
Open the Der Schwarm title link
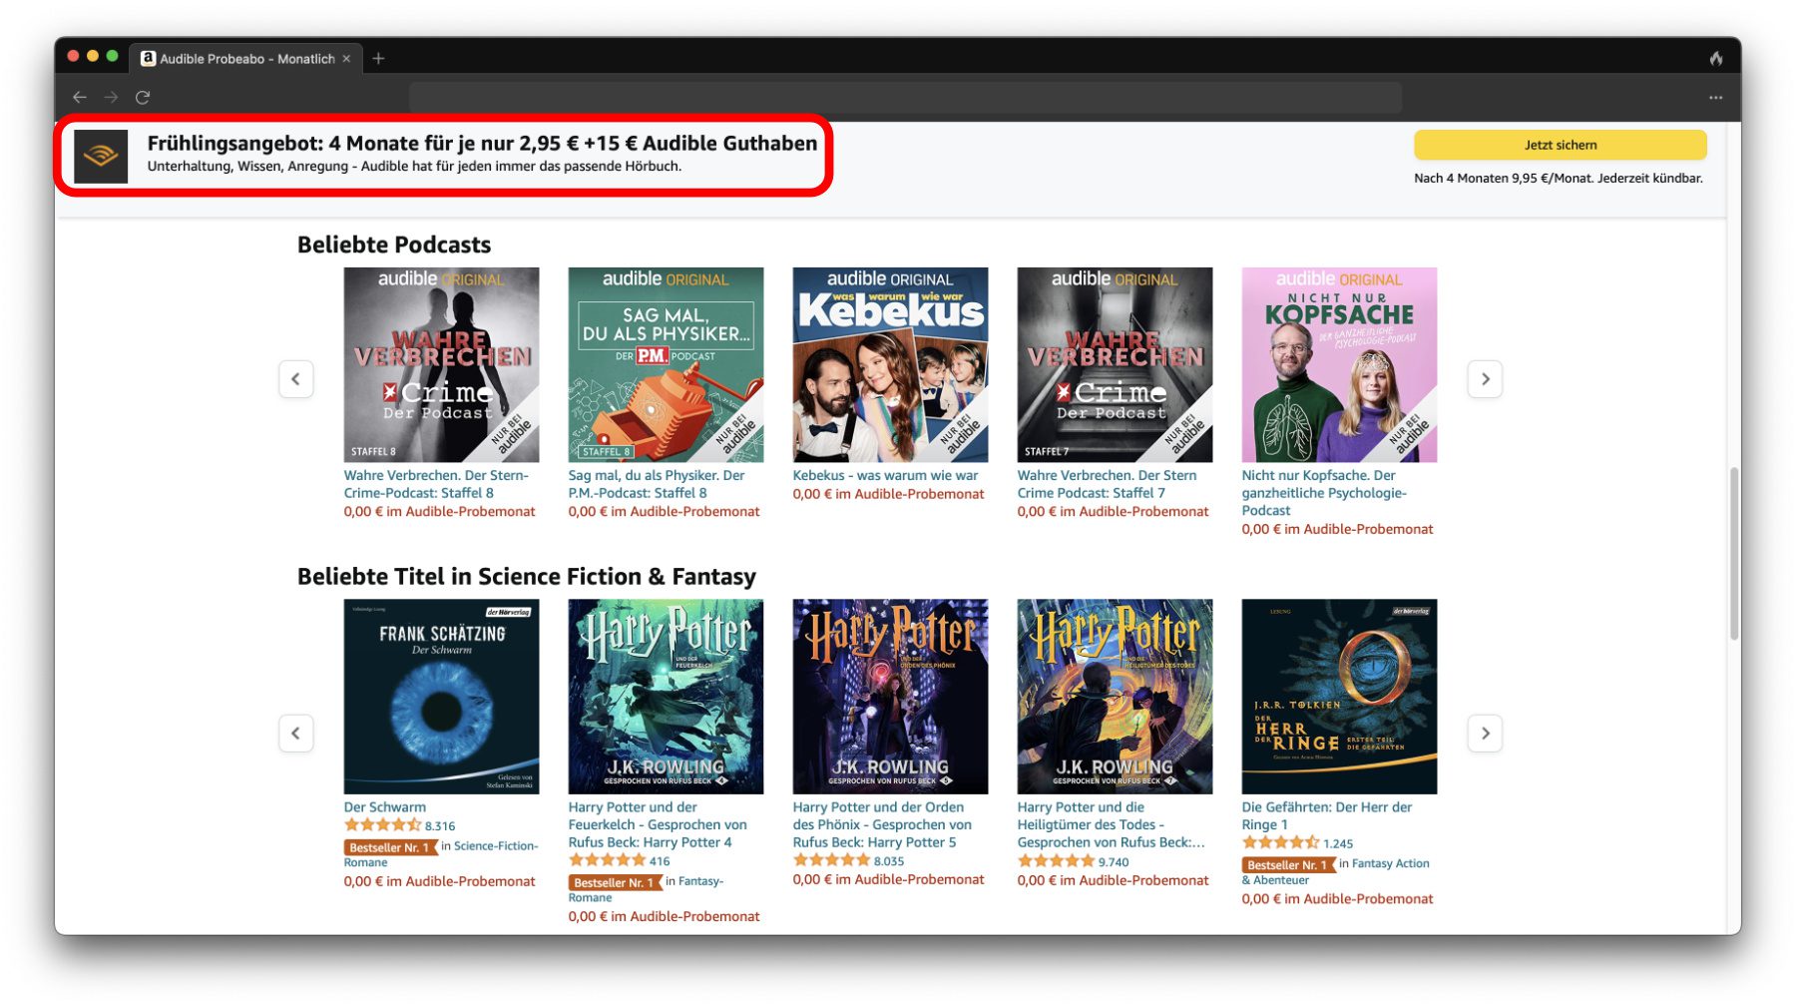(x=384, y=807)
